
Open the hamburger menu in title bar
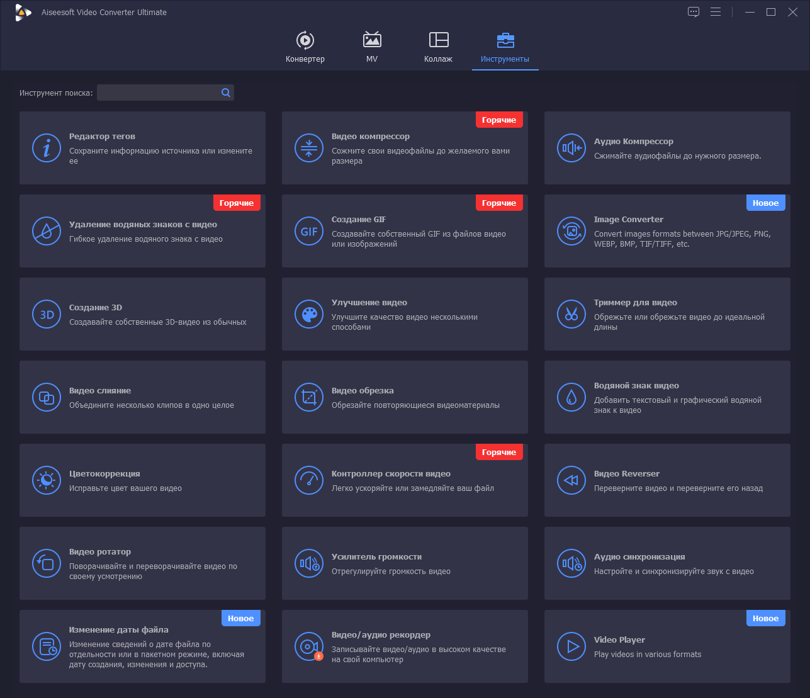[716, 12]
